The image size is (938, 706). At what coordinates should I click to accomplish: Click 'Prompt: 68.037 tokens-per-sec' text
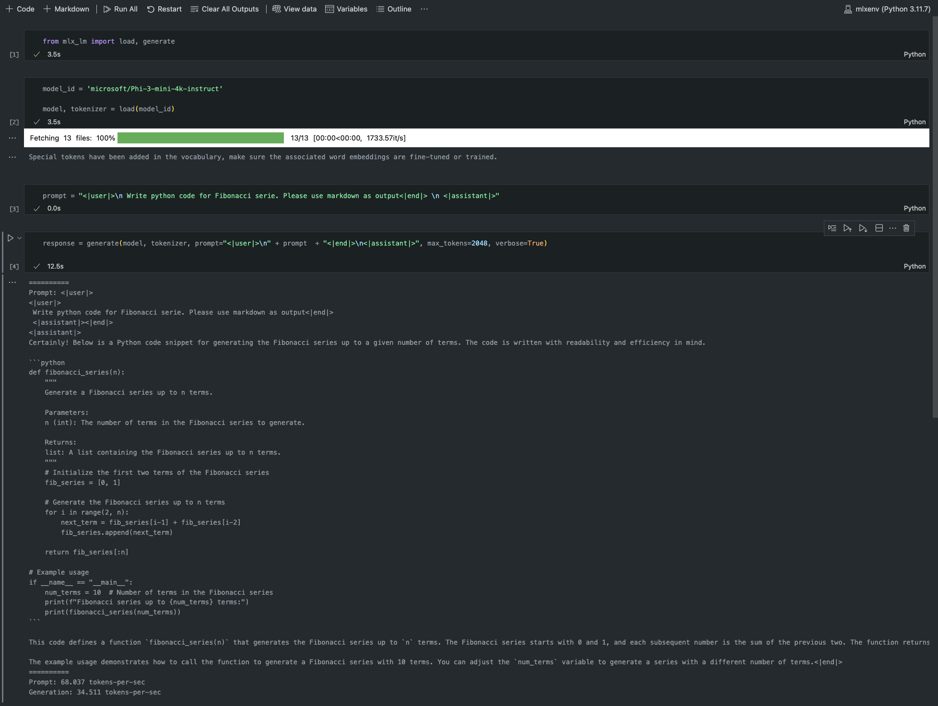[x=87, y=682]
